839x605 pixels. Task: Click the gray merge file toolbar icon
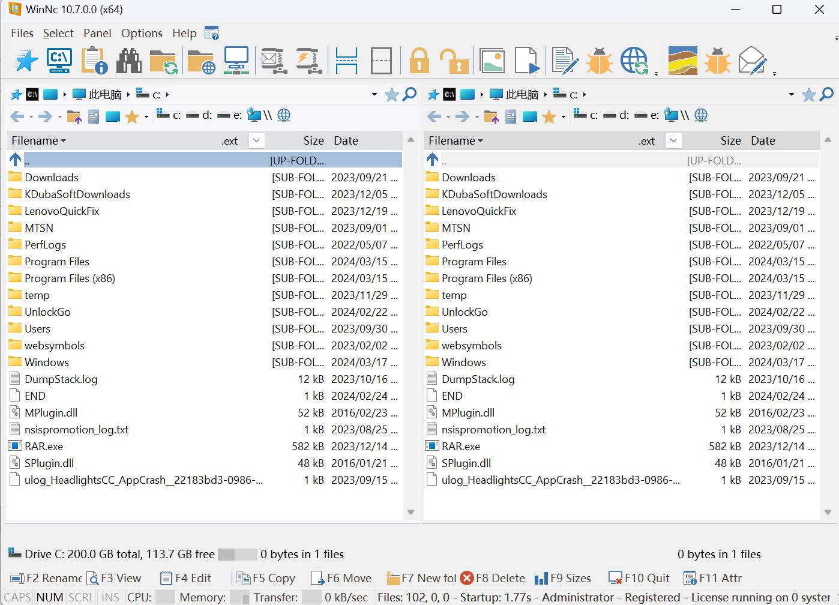[381, 61]
